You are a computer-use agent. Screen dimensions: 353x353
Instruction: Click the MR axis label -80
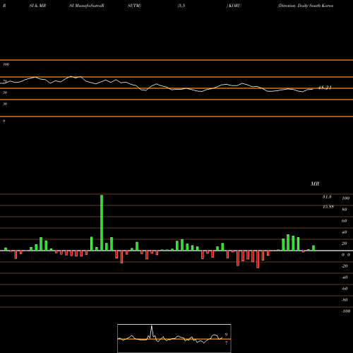(345, 300)
